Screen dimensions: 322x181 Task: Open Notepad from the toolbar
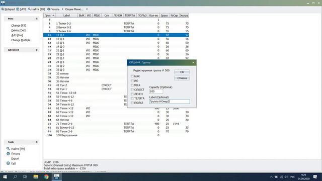tap(8, 9)
